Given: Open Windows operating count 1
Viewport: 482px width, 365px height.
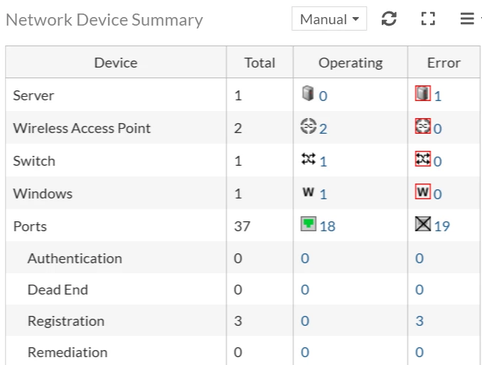Looking at the screenshot, I should coord(323,194).
